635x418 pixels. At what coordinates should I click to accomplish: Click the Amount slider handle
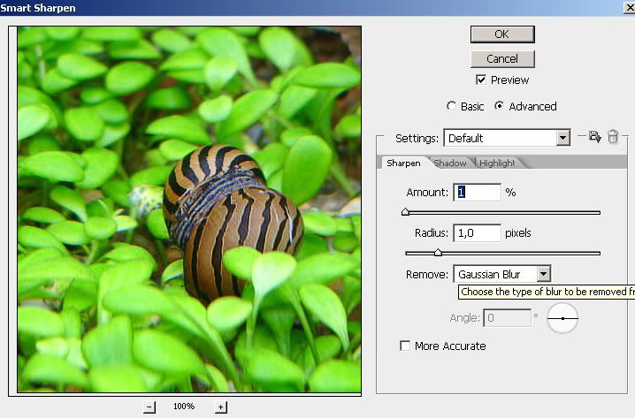click(x=405, y=212)
